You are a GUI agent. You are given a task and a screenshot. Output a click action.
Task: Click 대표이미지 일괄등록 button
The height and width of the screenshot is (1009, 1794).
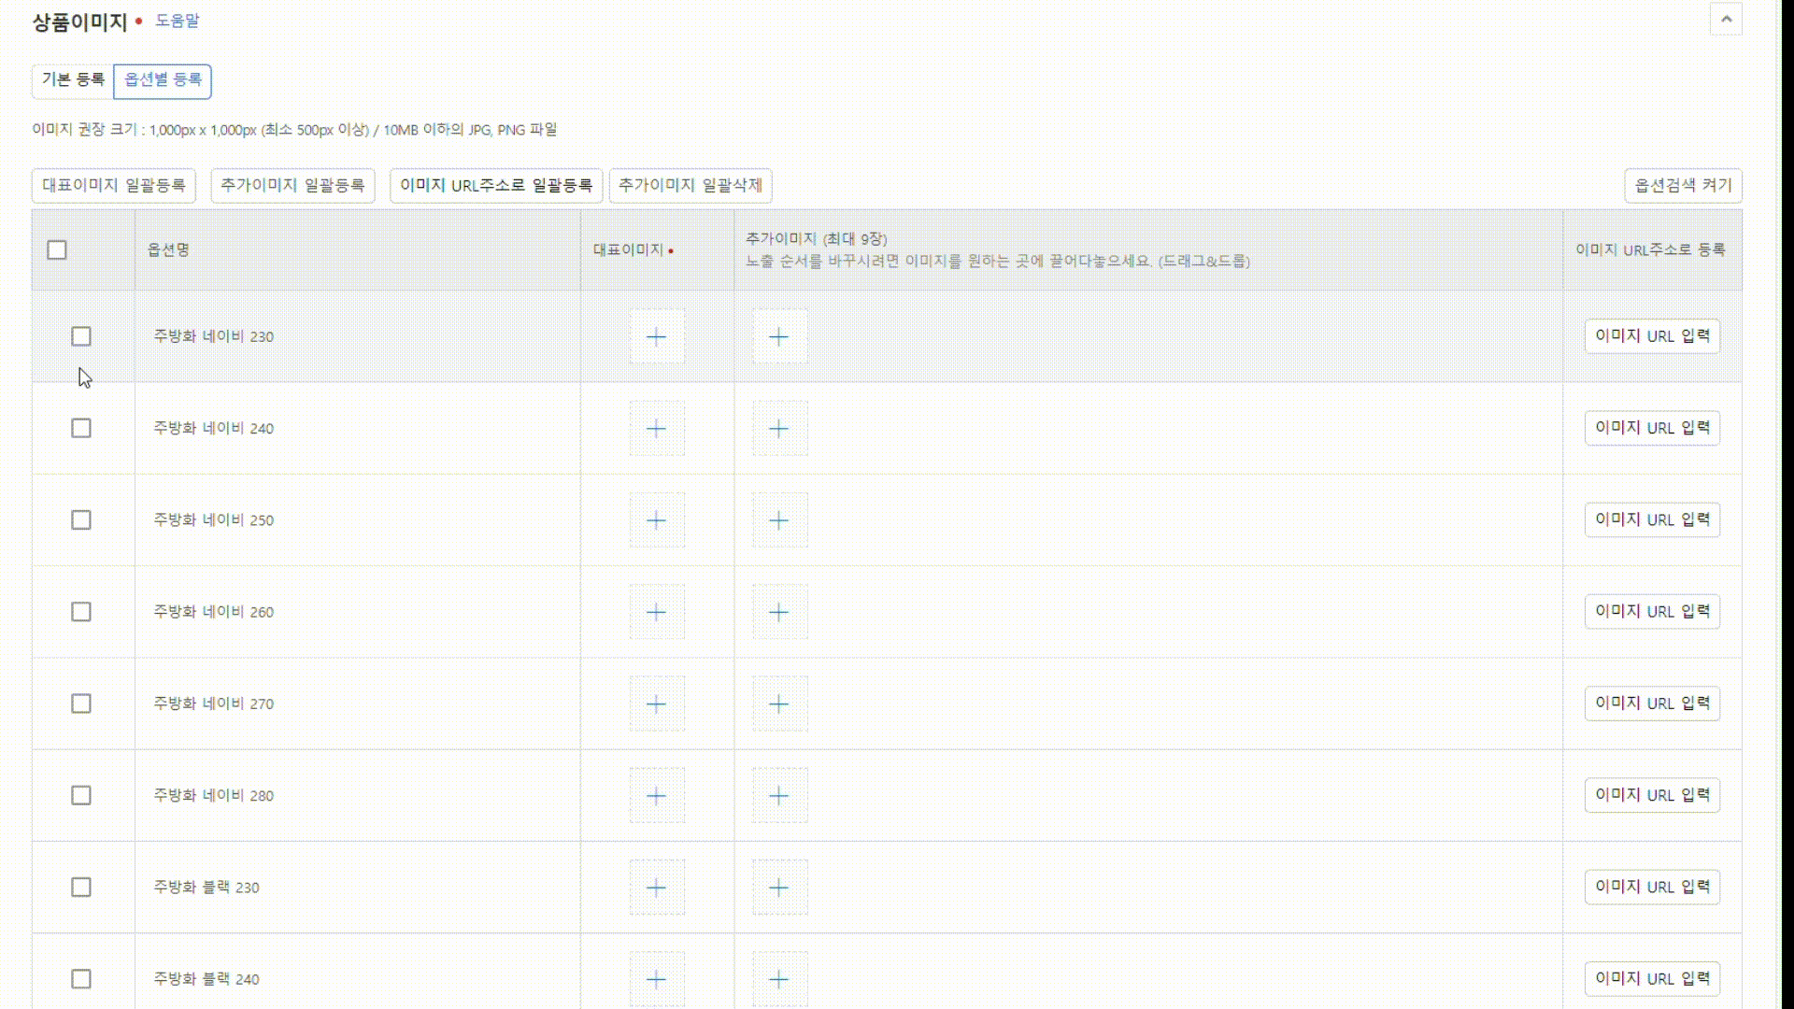pyautogui.click(x=114, y=185)
